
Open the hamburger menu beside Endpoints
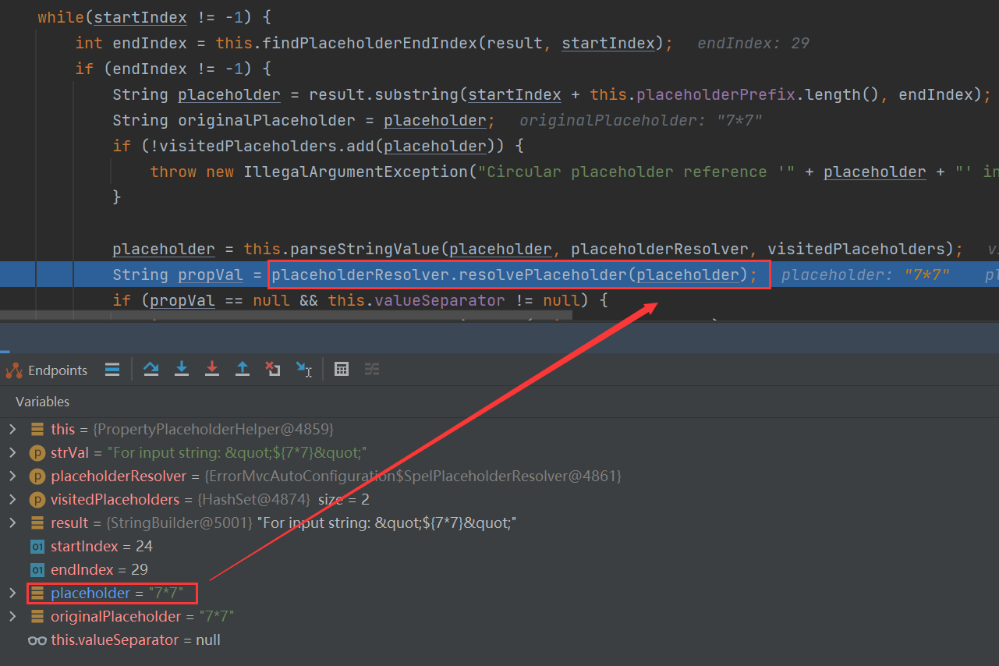pos(112,370)
